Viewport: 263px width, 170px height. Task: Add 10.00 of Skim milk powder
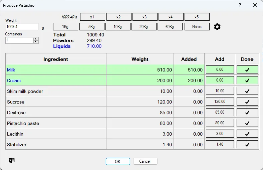coord(220,91)
